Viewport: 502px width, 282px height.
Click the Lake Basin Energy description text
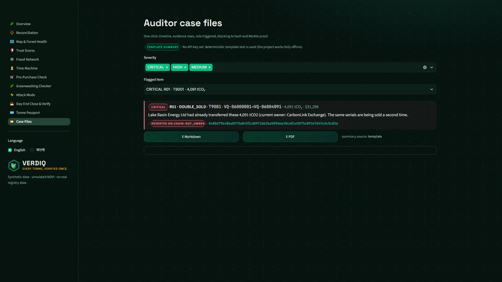coord(278,115)
